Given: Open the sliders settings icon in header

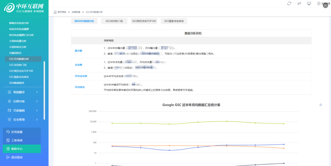Looking at the screenshot, I should [319, 3].
